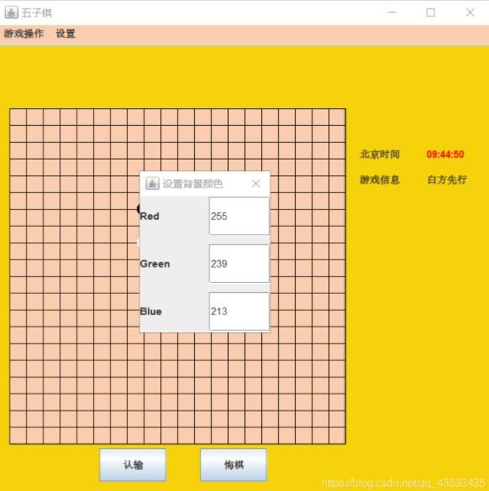Viewport: 489px width, 491px height.
Task: Click the Blue value input field
Action: (x=239, y=311)
